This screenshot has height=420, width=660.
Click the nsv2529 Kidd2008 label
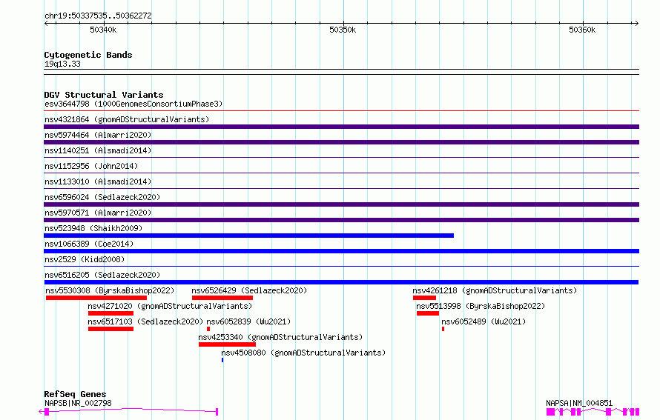(x=85, y=259)
